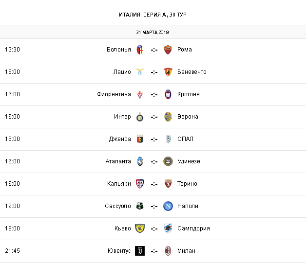Open the Беневенто team link
The width and height of the screenshot is (306, 263).
point(191,72)
